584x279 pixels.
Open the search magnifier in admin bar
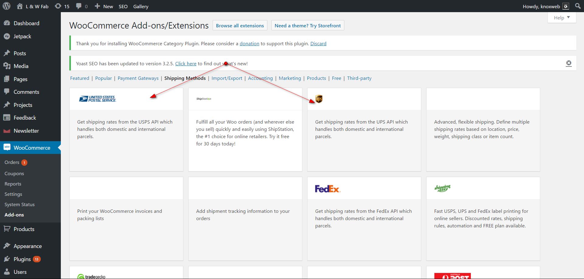[x=578, y=6]
